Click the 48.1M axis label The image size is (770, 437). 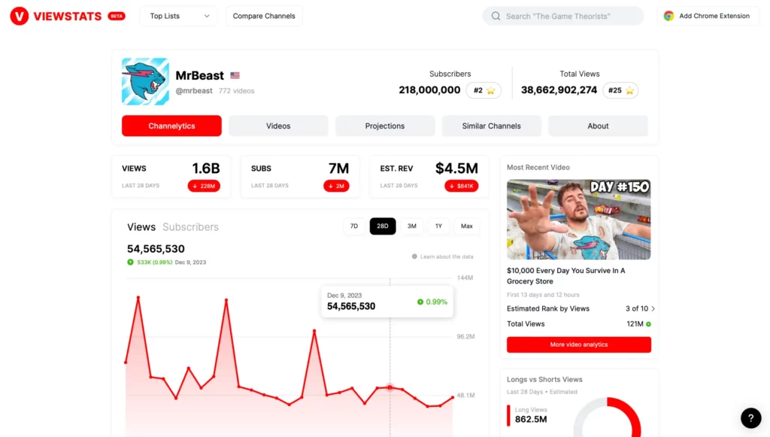465,396
